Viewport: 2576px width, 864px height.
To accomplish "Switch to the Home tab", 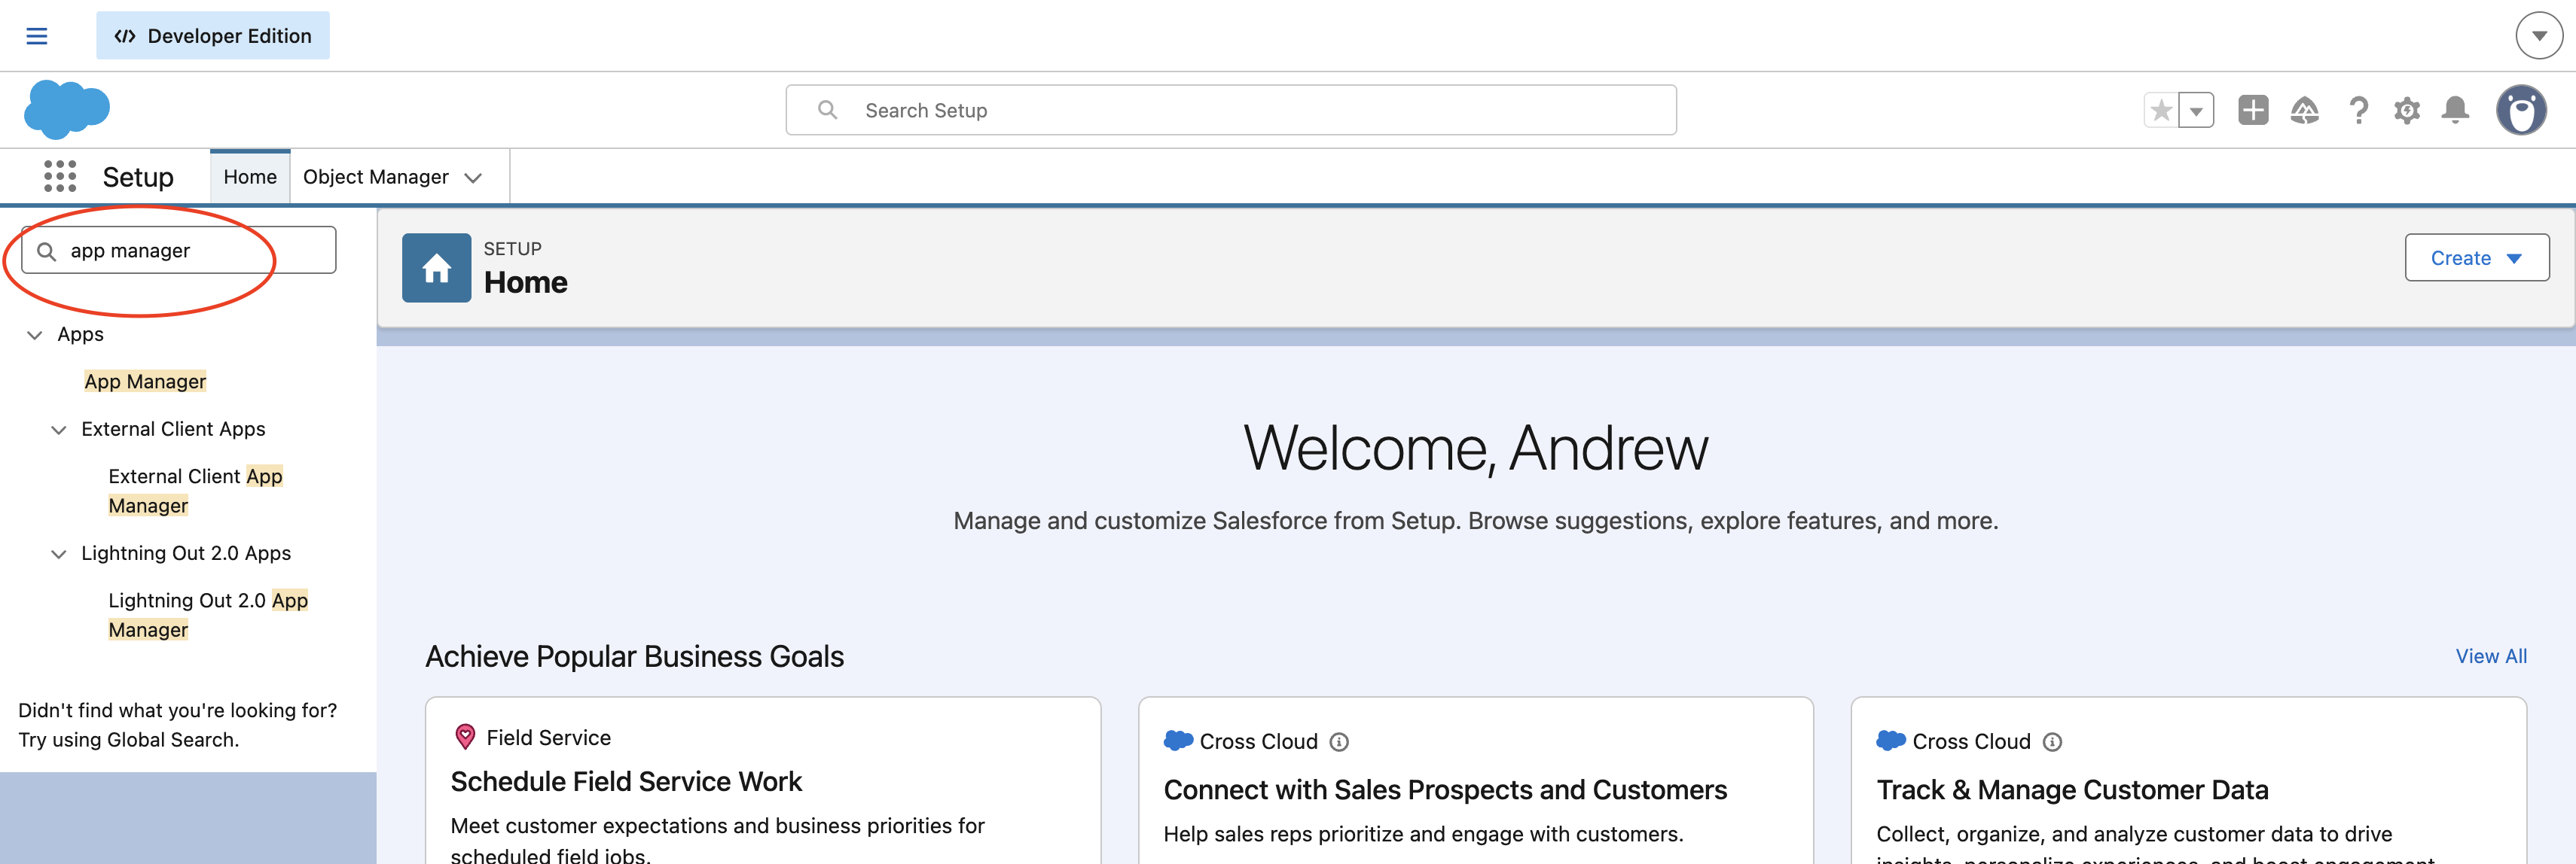I will click(250, 177).
